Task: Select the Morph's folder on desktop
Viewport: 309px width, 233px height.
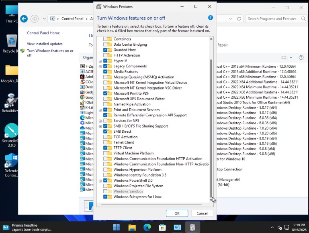Action: click(10, 74)
